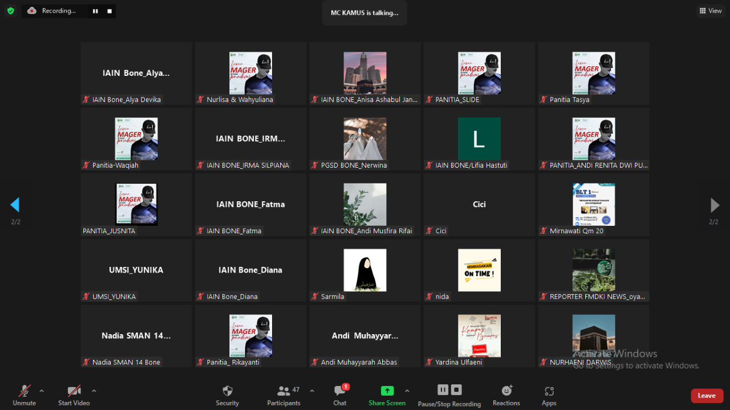
Task: Open the Apps panel
Action: tap(549, 395)
